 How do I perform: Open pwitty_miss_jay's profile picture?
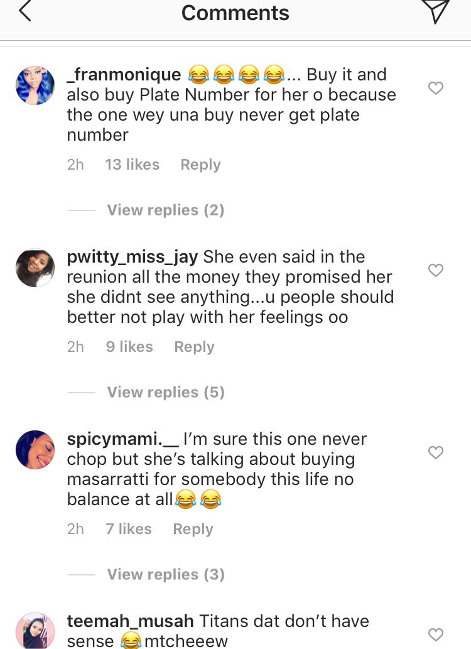tap(35, 268)
